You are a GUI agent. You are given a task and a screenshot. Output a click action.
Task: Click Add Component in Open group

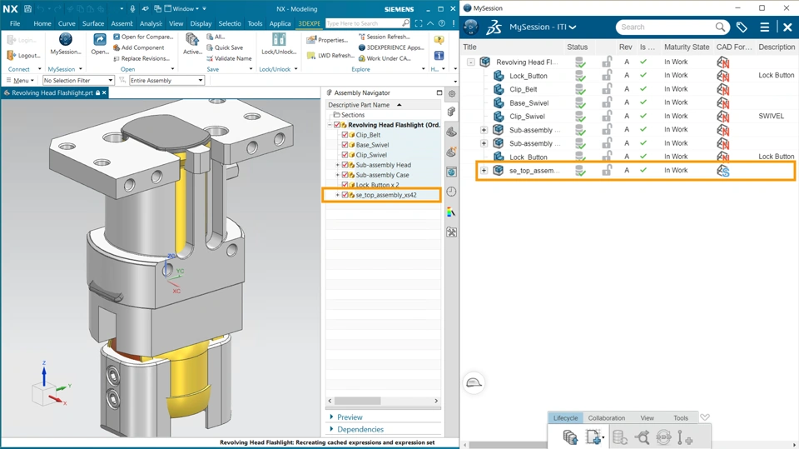[139, 47]
